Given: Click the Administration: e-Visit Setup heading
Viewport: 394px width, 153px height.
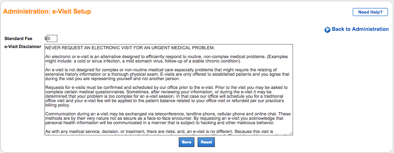Looking at the screenshot, I should [47, 12].
